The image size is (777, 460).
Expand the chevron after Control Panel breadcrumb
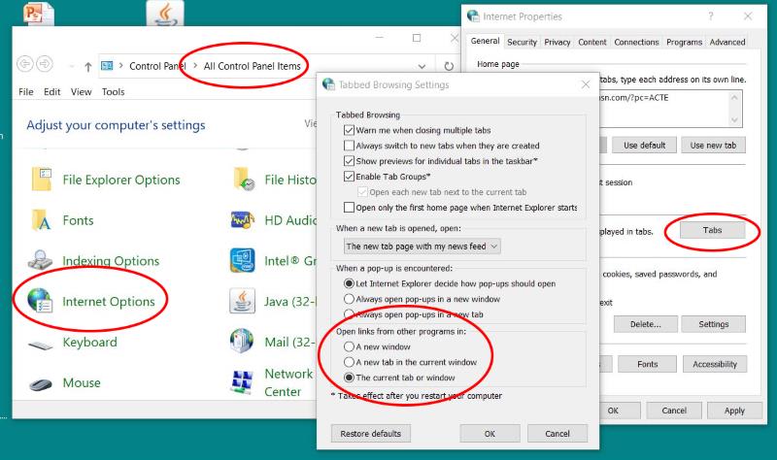195,65
